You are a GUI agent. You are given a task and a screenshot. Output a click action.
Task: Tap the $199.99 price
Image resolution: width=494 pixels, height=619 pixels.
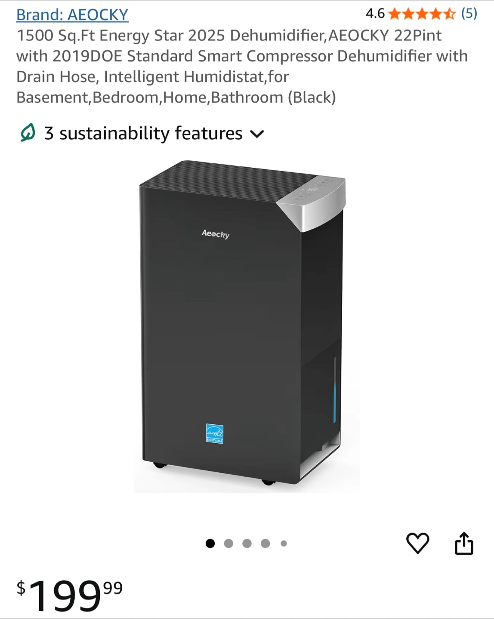click(70, 595)
